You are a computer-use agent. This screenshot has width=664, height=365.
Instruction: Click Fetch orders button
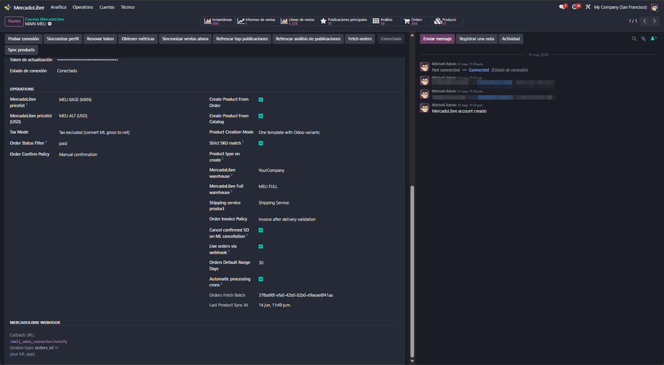pos(360,39)
